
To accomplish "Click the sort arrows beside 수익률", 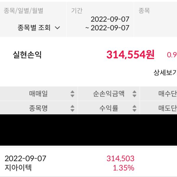I will point(135,108).
